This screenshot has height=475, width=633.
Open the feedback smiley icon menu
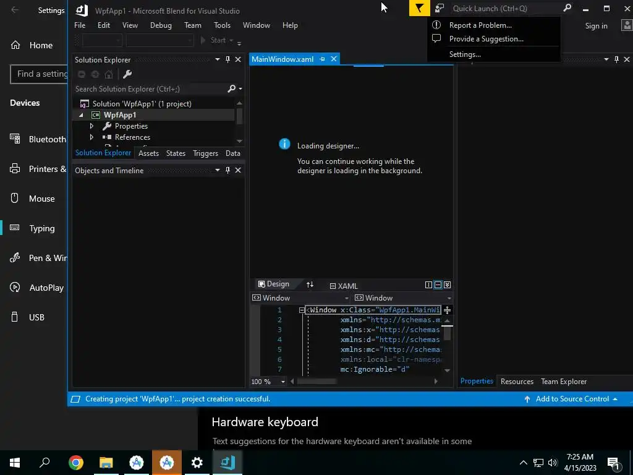(440, 8)
